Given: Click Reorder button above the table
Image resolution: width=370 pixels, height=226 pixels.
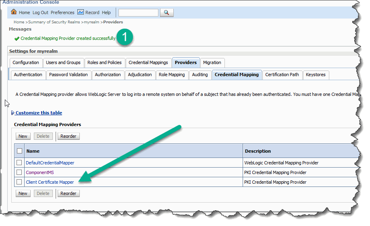Looking at the screenshot, I should pos(69,136).
